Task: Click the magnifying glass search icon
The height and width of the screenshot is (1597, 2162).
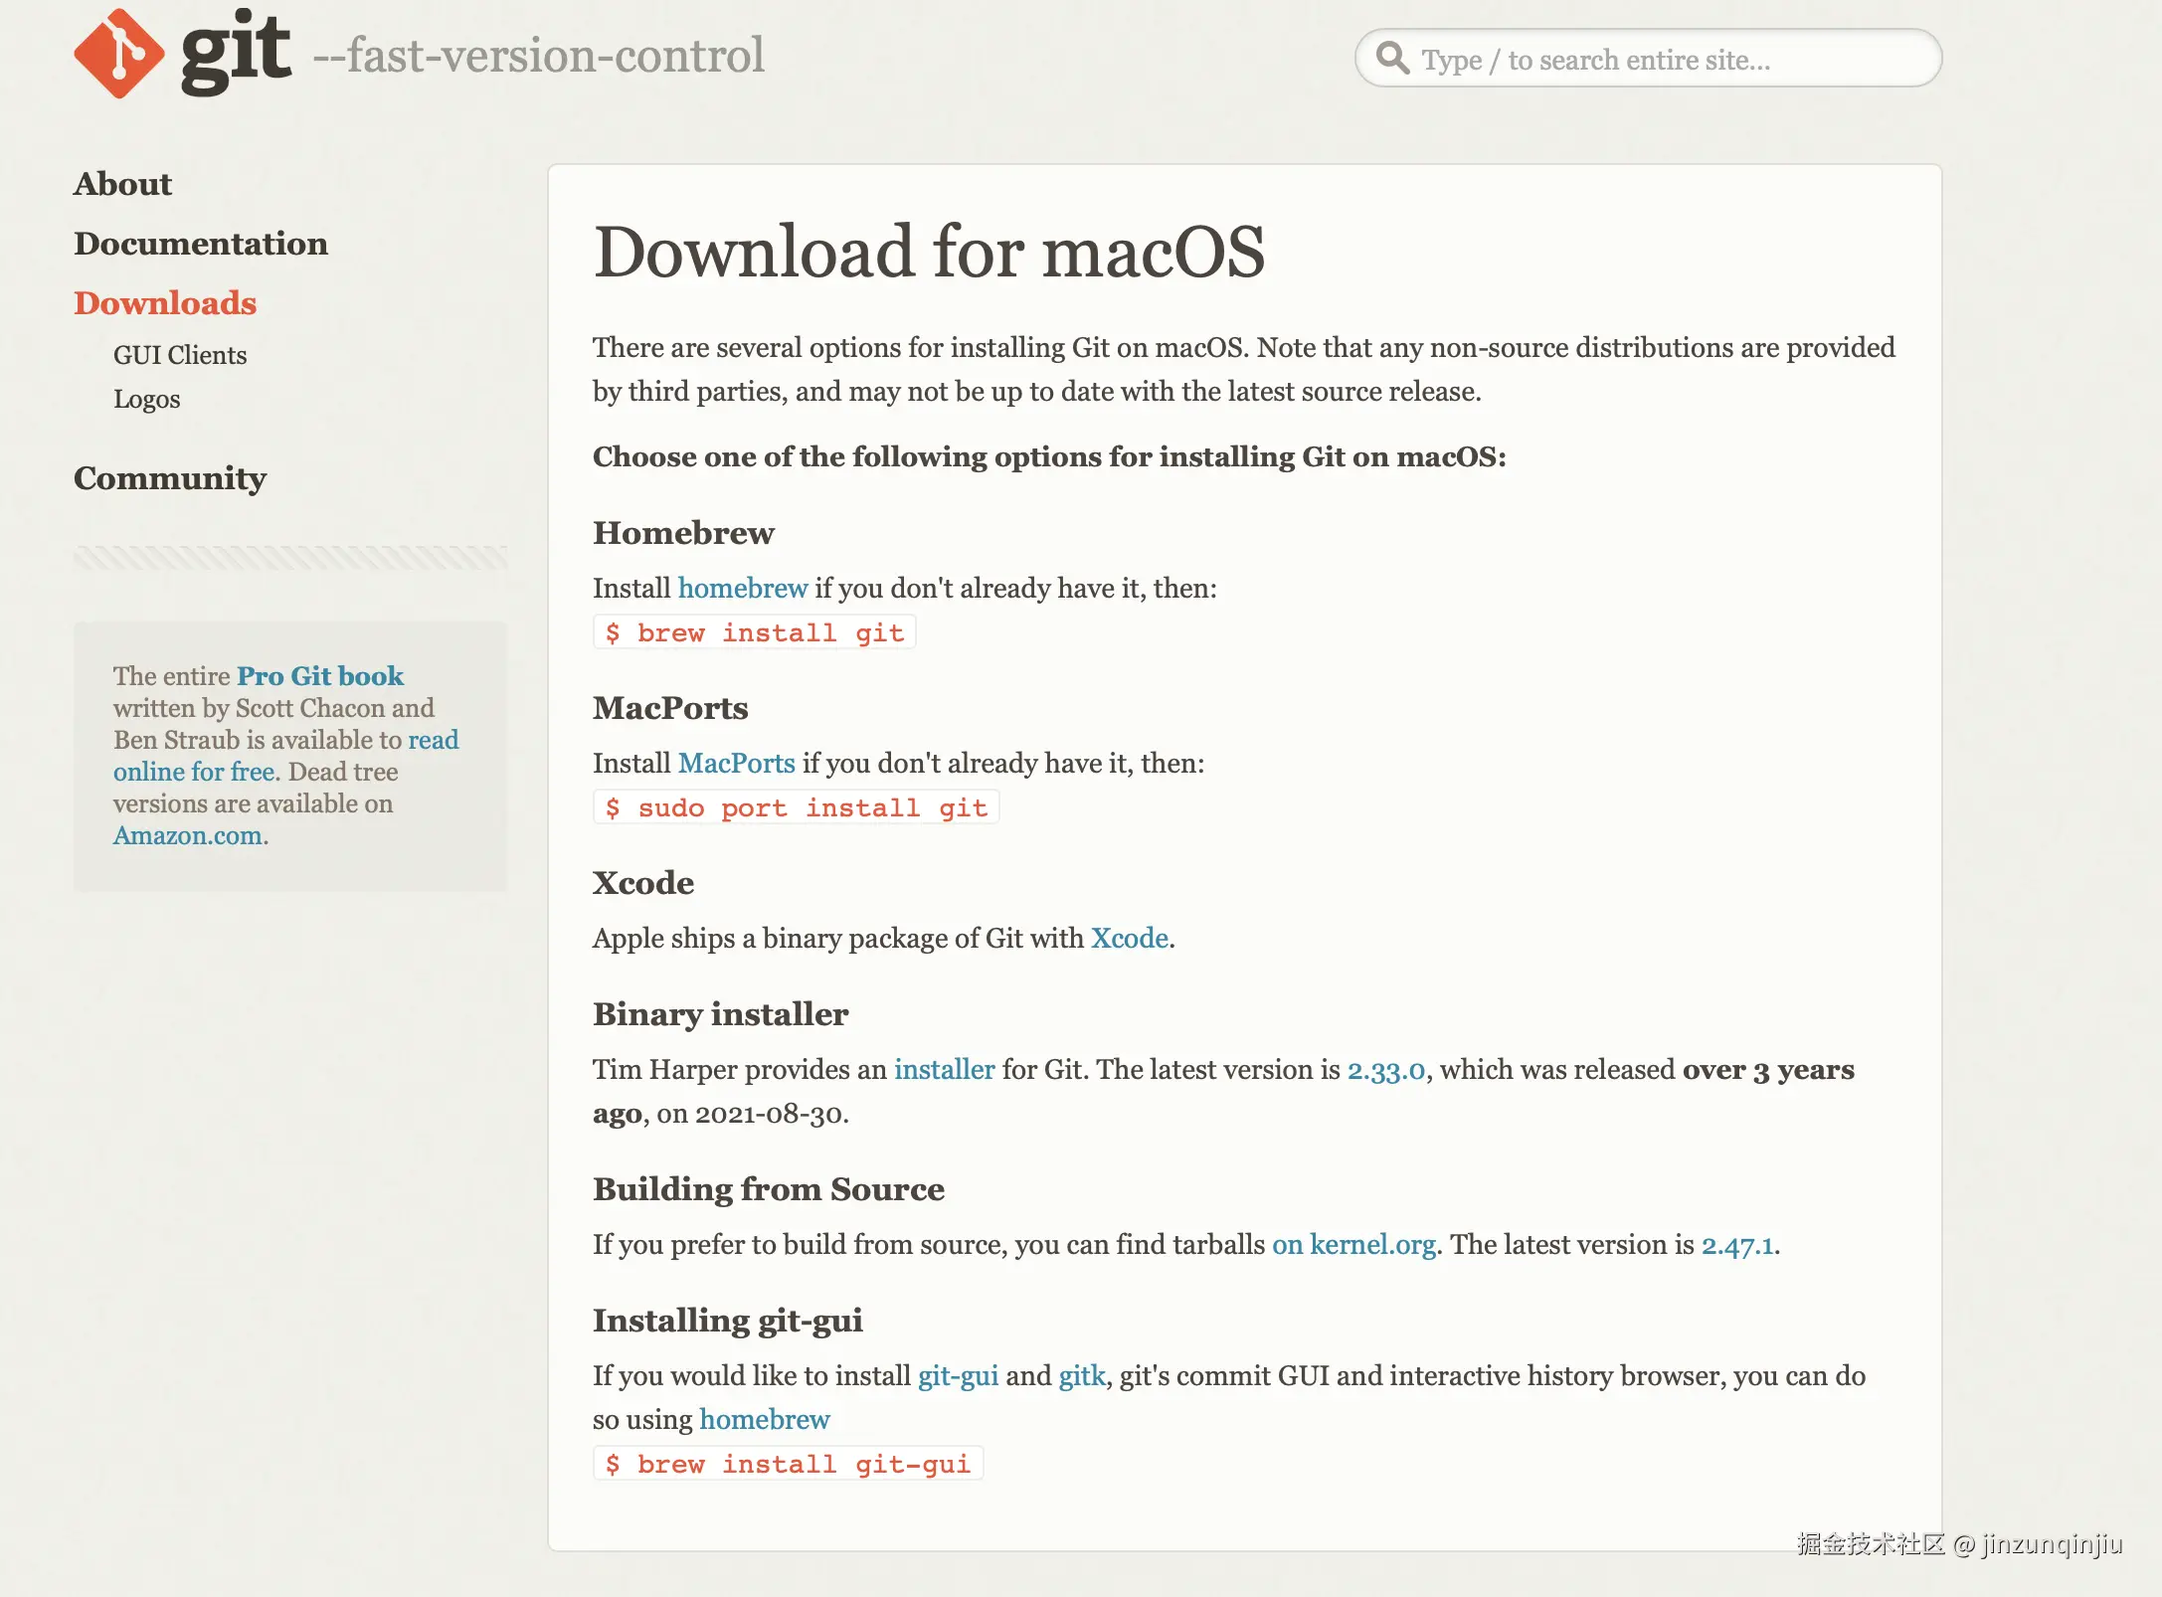Action: pyautogui.click(x=1392, y=59)
